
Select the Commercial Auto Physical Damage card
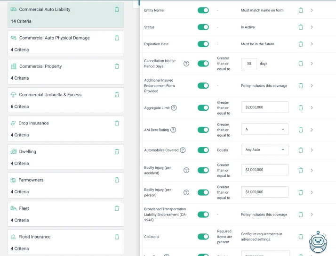tap(66, 43)
